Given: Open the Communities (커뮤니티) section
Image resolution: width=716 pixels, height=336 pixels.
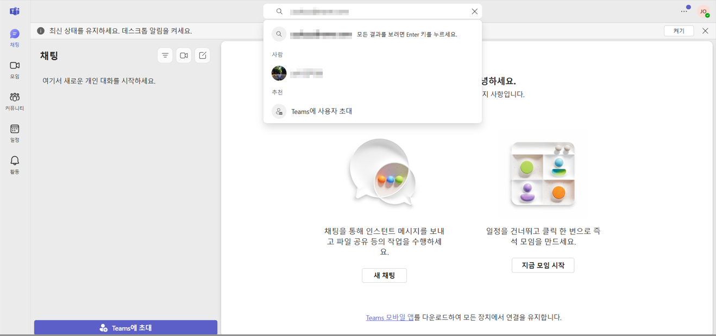Looking at the screenshot, I should (15, 102).
